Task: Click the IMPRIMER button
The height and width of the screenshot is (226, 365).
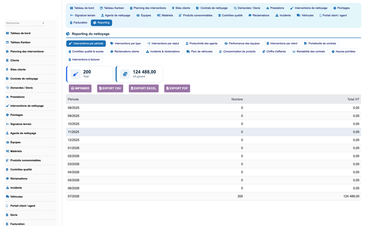Action: pyautogui.click(x=80, y=88)
